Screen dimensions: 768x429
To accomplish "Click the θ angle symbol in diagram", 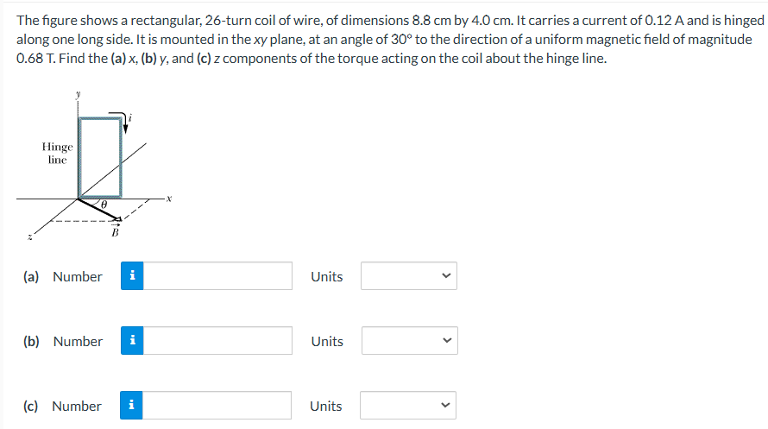I will pos(104,205).
